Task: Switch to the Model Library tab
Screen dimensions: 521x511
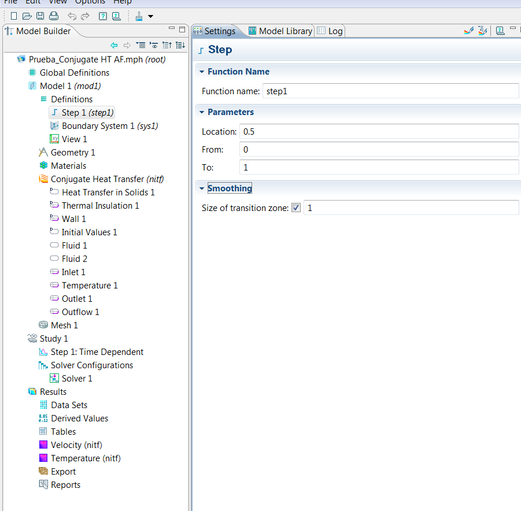Action: [280, 31]
